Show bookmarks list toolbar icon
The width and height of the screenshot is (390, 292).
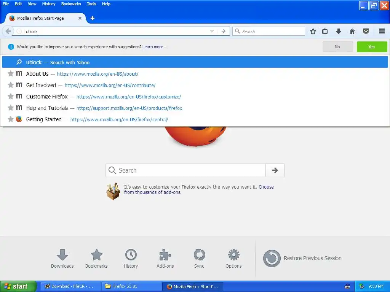[325, 31]
